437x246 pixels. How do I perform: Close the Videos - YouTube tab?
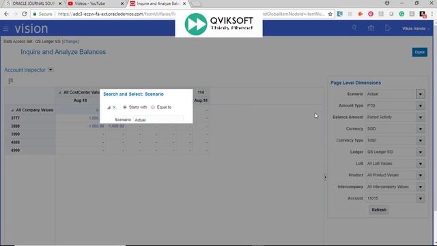click(x=122, y=3)
